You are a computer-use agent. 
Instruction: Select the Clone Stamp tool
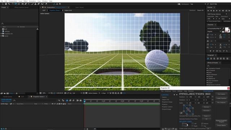[x=35, y=4]
